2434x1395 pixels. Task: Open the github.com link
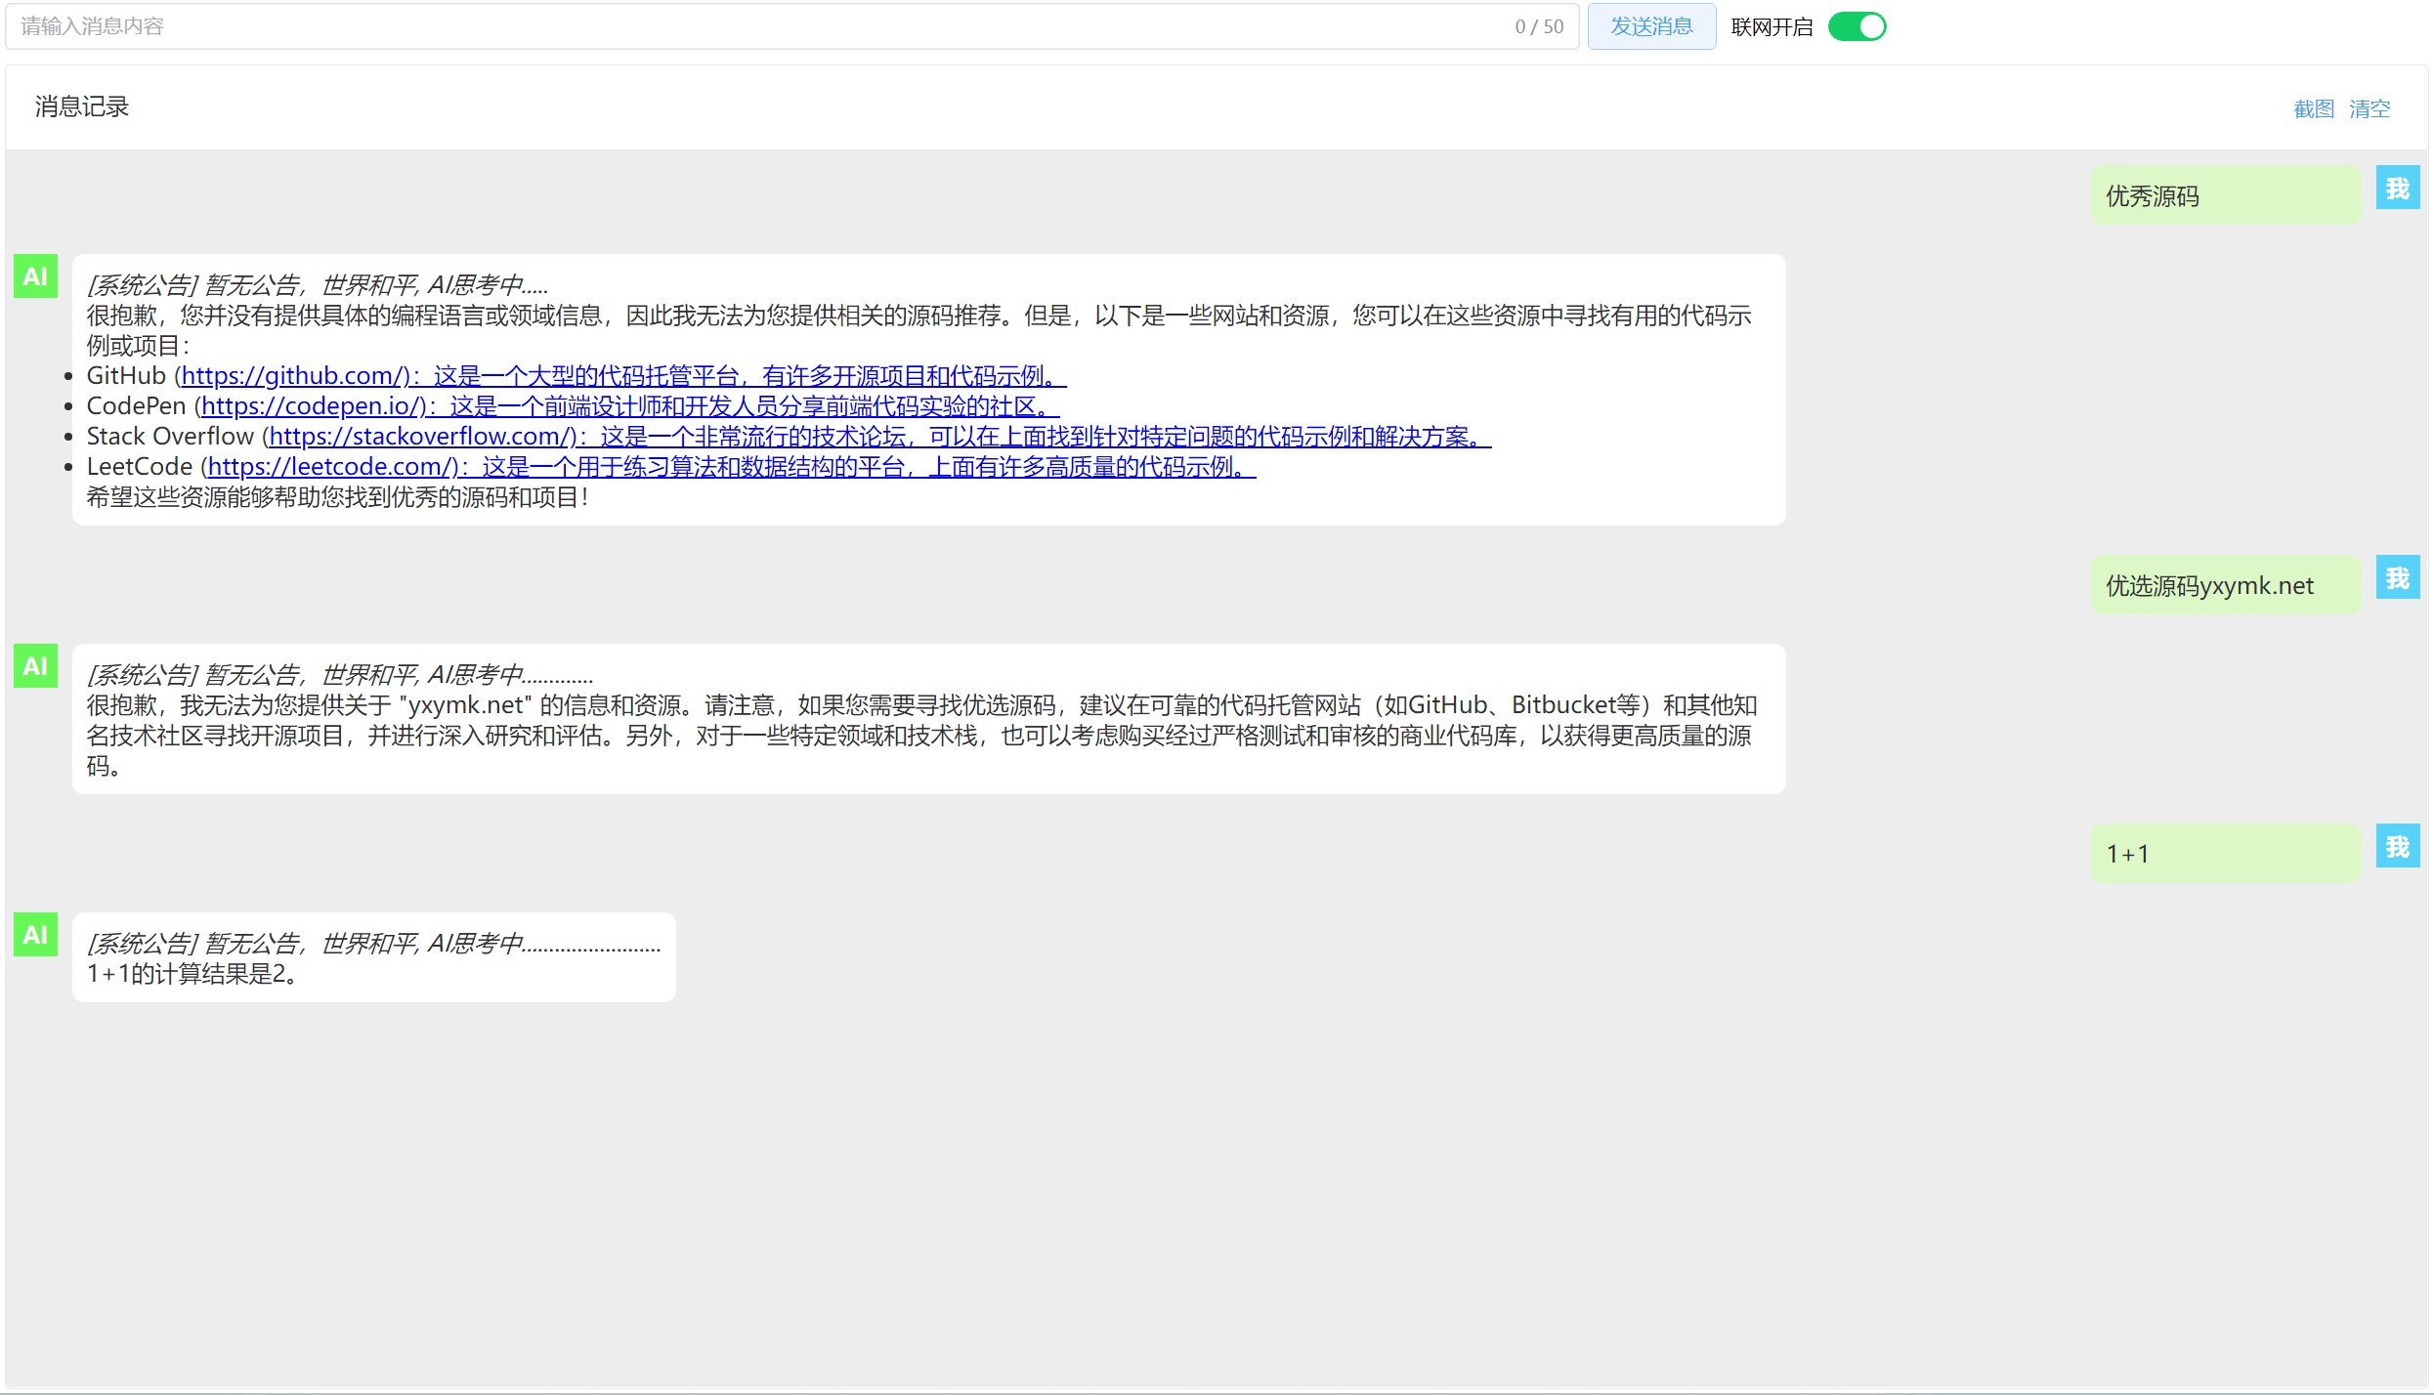point(623,376)
